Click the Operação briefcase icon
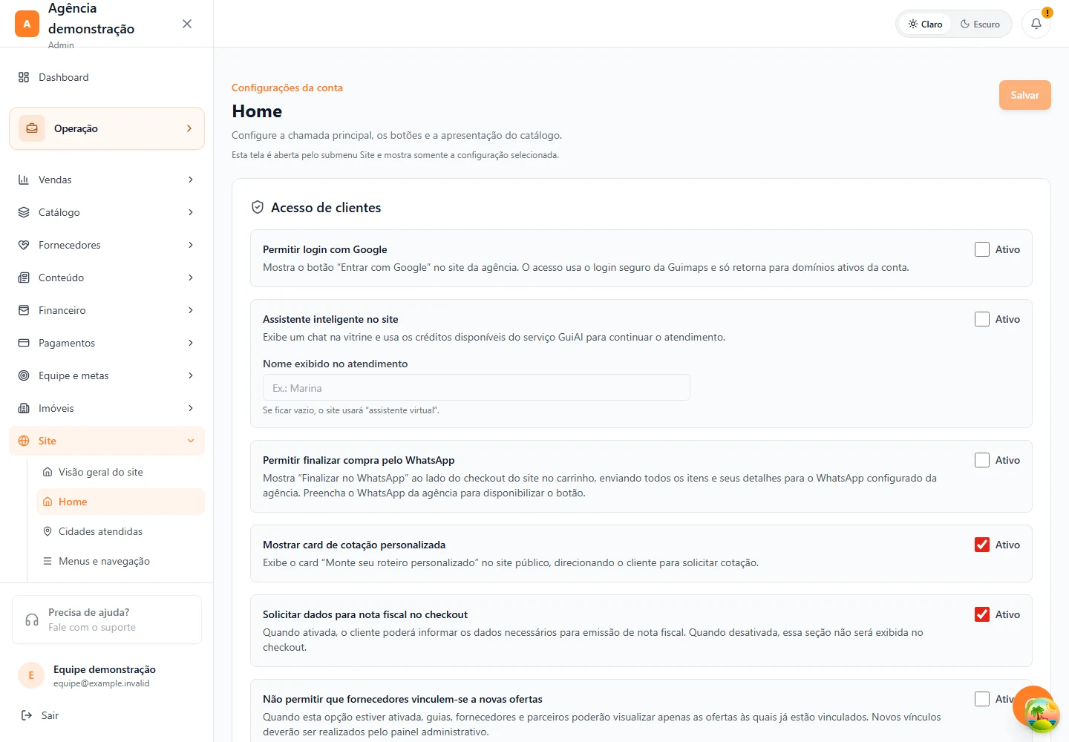This screenshot has height=742, width=1069. pyautogui.click(x=32, y=128)
